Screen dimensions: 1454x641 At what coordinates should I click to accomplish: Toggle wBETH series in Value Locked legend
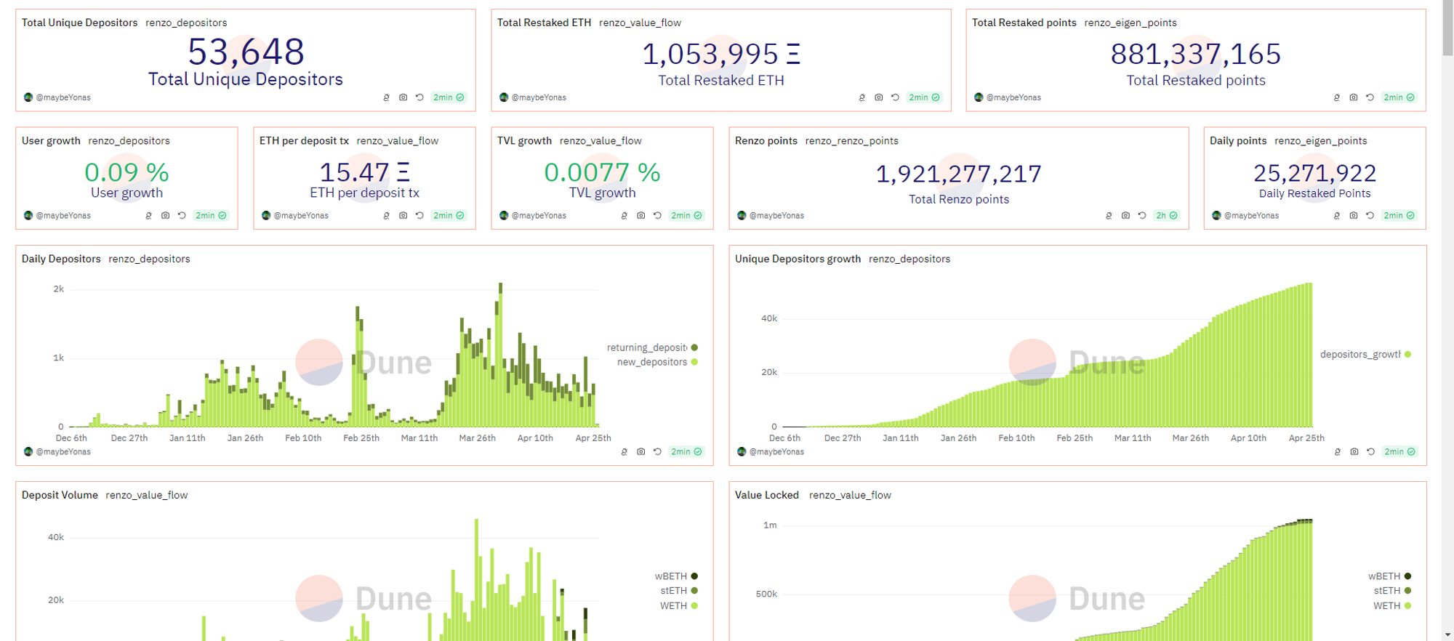[x=1383, y=576]
